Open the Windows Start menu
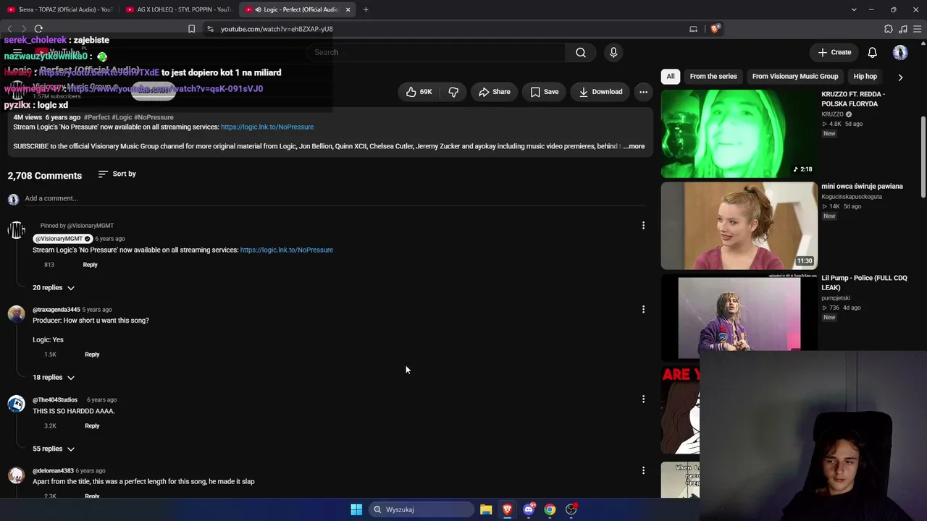 [356, 509]
